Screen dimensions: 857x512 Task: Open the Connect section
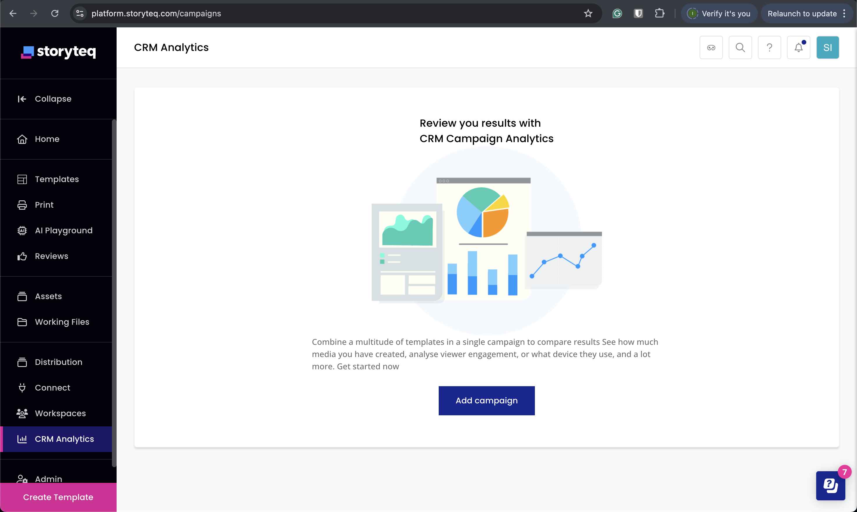pyautogui.click(x=56, y=388)
